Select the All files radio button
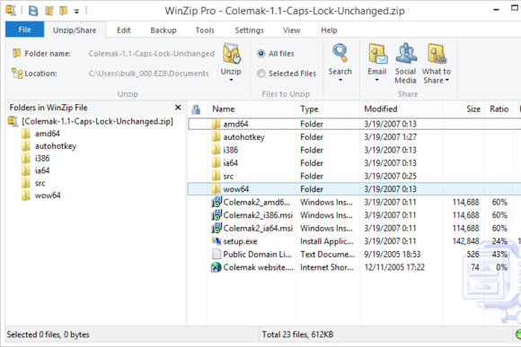 click(261, 54)
